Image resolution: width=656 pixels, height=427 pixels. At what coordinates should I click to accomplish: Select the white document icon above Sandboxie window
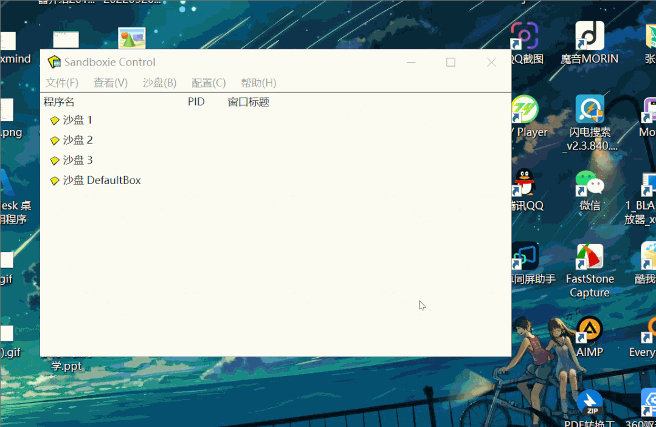point(66,39)
